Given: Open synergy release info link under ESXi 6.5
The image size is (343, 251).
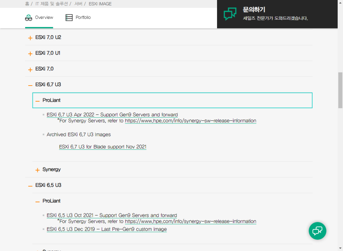Looking at the screenshot, I should tap(191, 221).
